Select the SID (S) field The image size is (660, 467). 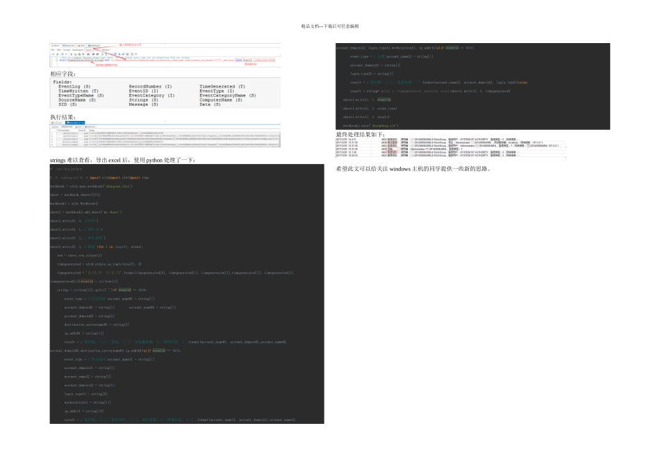point(67,104)
